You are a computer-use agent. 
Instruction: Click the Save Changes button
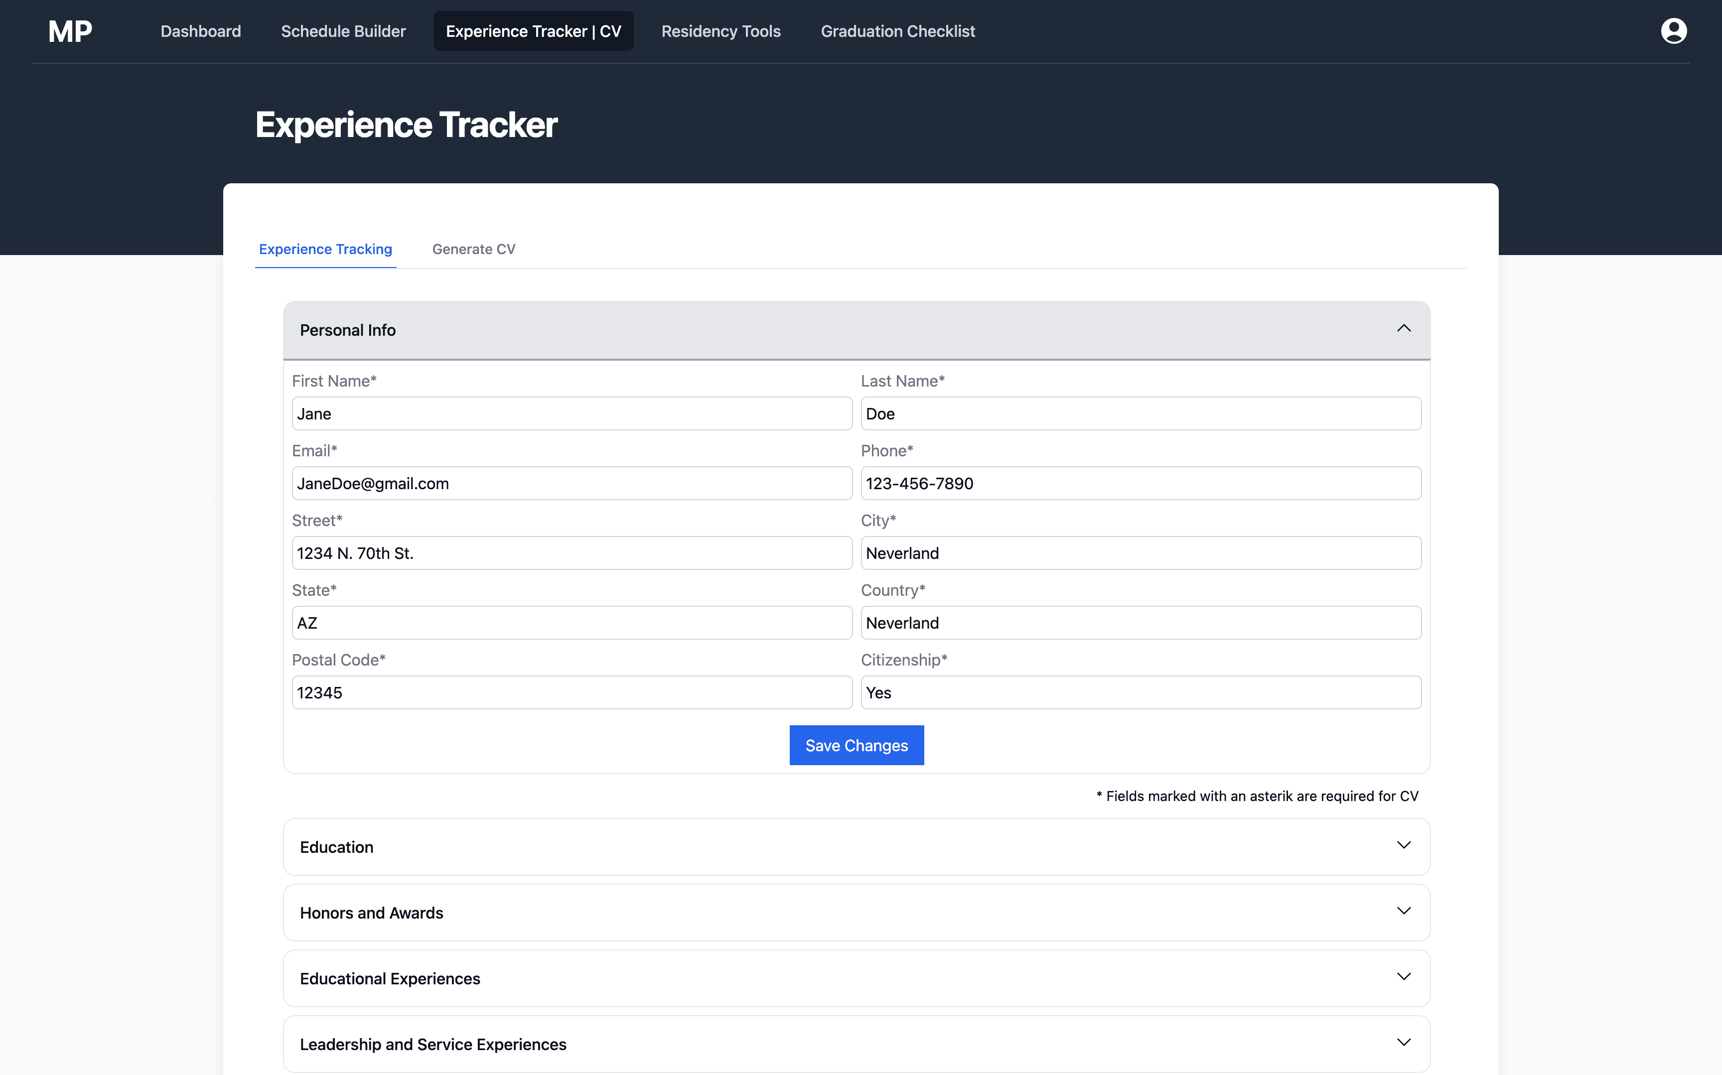coord(856,745)
